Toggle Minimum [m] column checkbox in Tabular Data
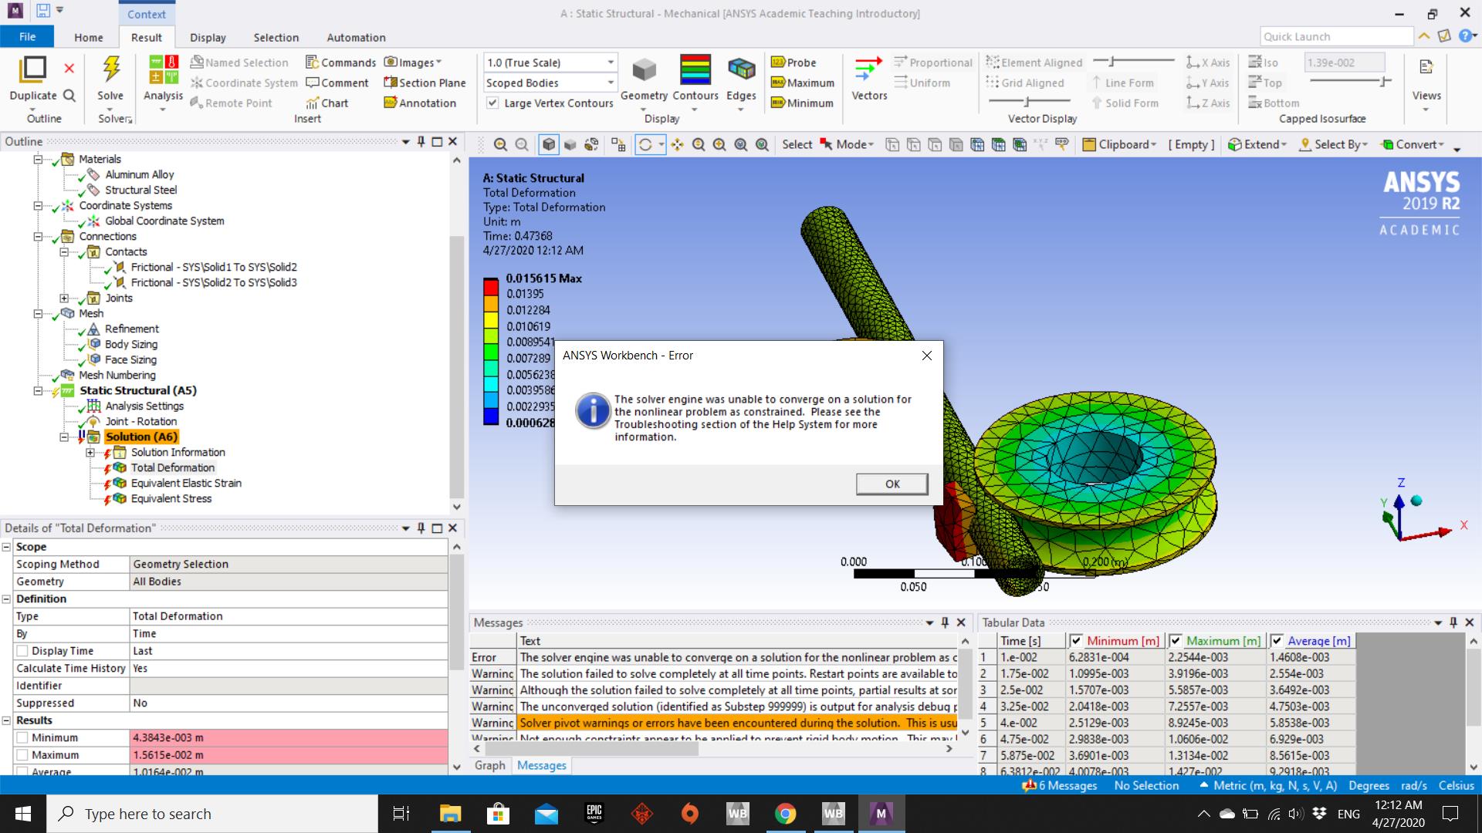 (1076, 641)
